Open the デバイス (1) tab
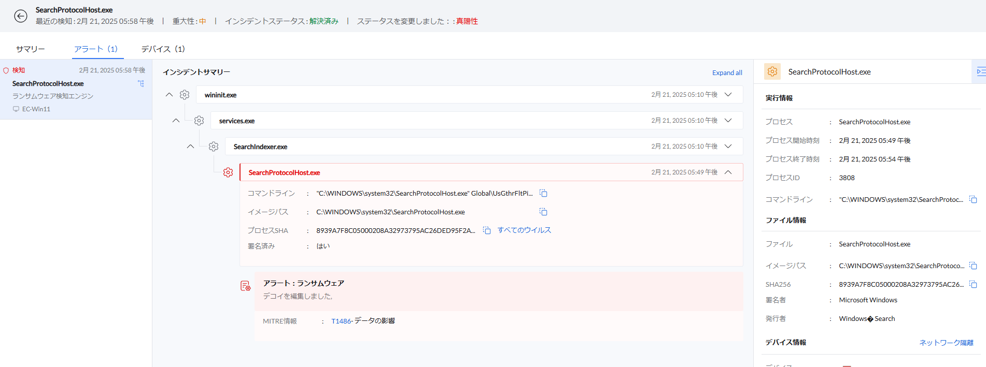 [163, 49]
